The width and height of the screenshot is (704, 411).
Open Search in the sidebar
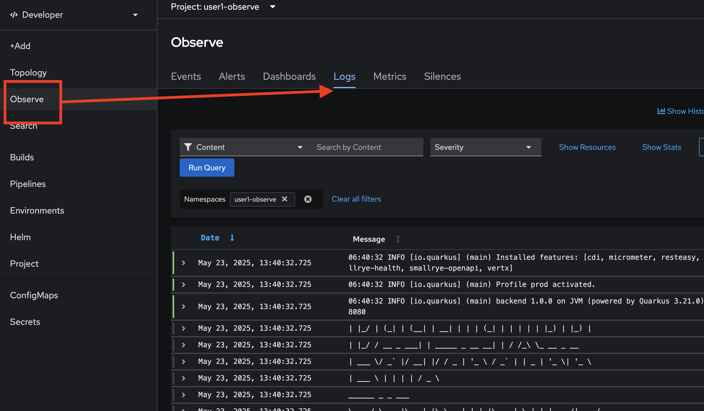[24, 126]
